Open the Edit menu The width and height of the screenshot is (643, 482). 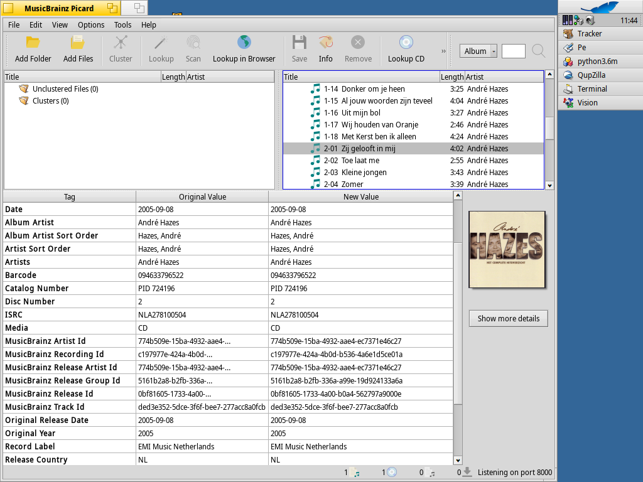(36, 24)
